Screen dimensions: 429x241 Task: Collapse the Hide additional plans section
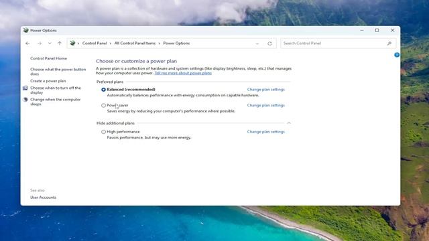(289, 123)
